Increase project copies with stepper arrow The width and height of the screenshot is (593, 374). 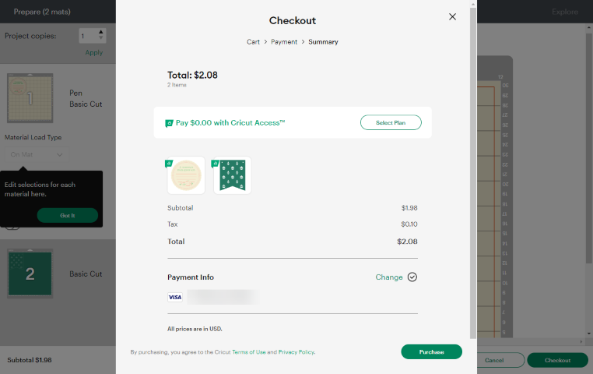102,33
